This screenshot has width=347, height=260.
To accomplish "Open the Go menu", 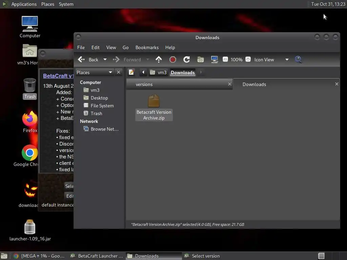I will [x=125, y=47].
